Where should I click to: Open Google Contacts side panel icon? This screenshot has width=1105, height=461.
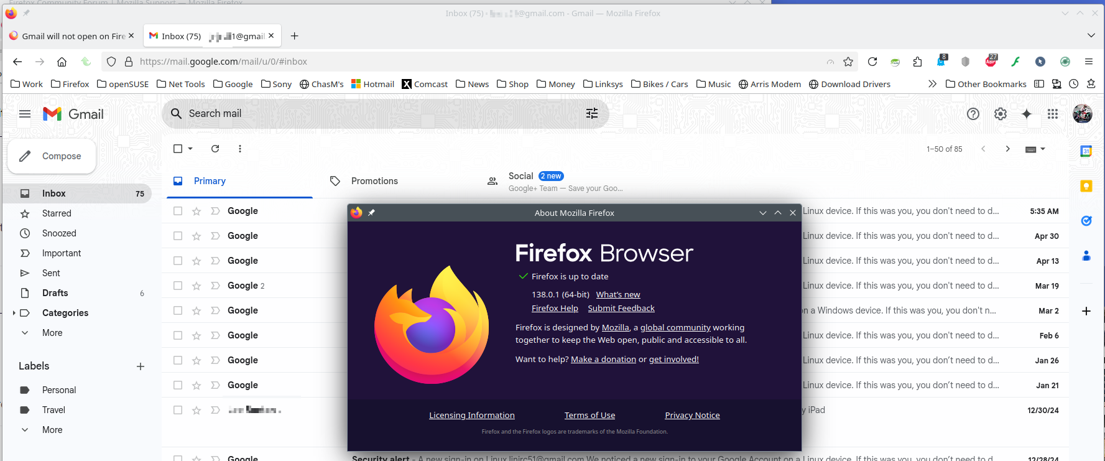(1086, 256)
